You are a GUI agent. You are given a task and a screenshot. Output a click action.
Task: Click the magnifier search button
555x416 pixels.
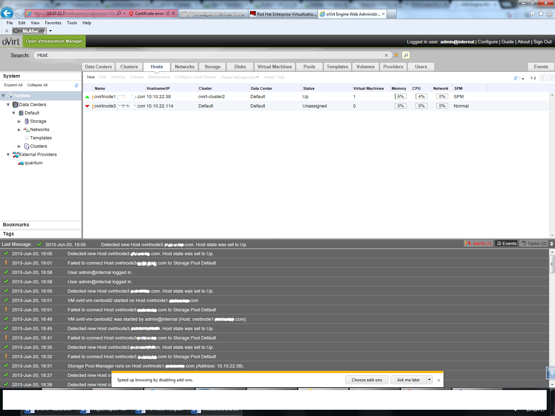(x=406, y=55)
